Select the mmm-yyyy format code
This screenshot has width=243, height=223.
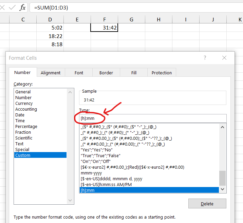tap(149, 173)
